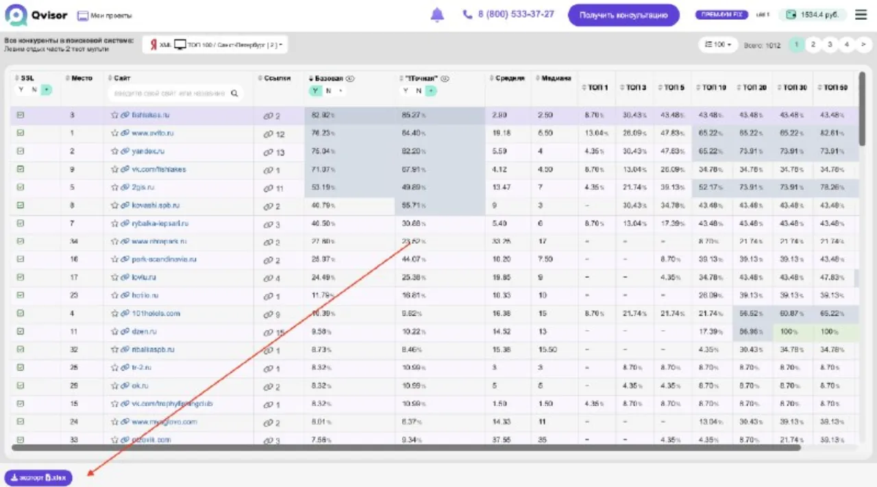
Task: Open the links icon in the www.avito.ru row
Action: tap(268, 134)
